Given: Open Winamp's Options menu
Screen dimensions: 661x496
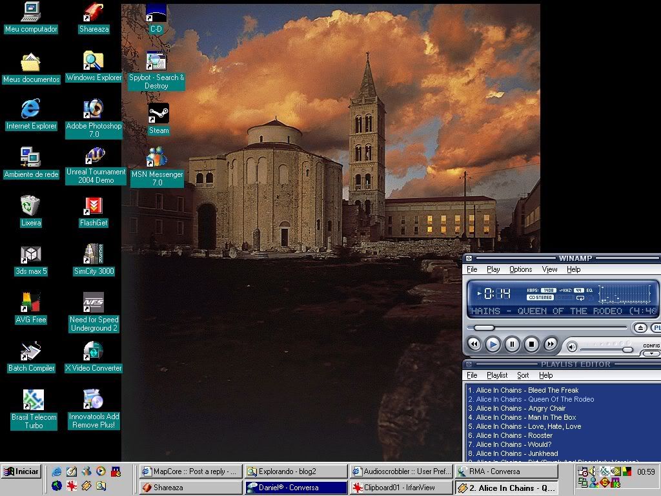Looking at the screenshot, I should (520, 269).
